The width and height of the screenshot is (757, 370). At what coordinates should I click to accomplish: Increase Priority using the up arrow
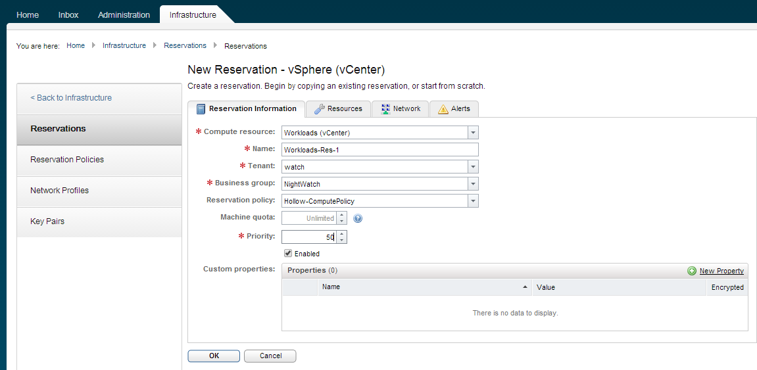(342, 233)
